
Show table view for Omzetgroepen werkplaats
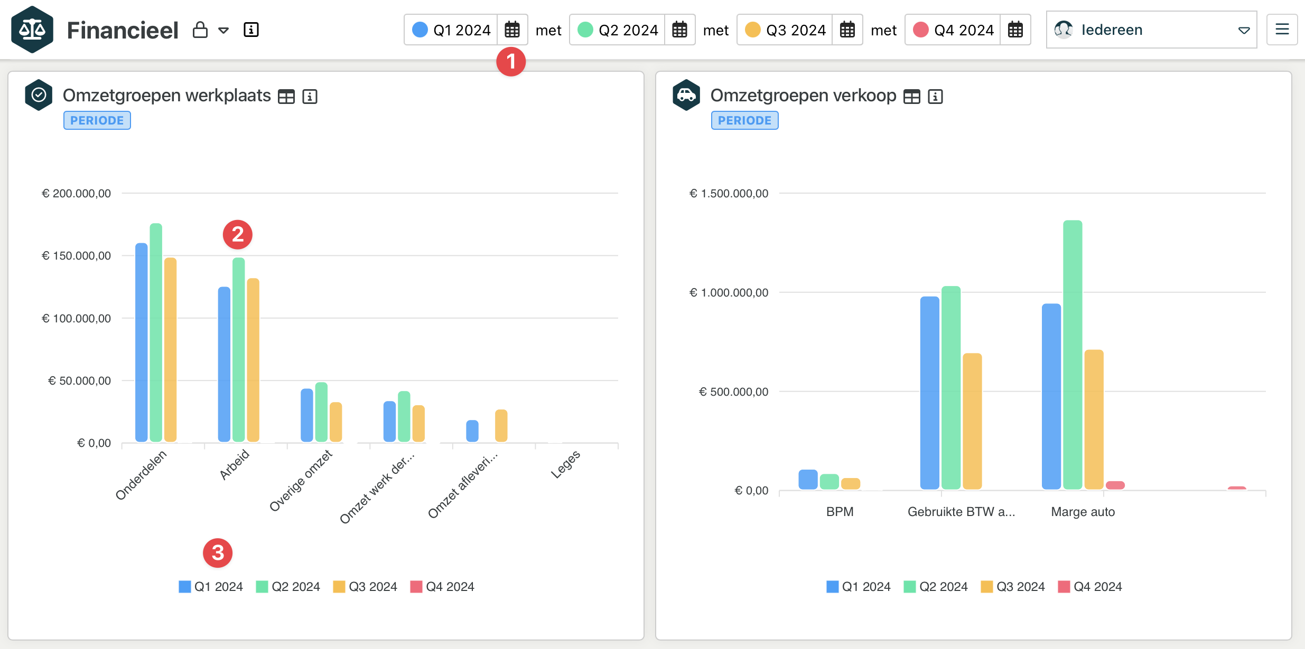tap(286, 97)
